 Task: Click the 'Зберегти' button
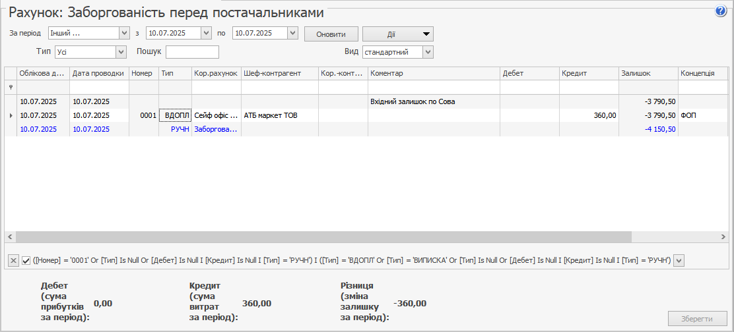pos(697,319)
